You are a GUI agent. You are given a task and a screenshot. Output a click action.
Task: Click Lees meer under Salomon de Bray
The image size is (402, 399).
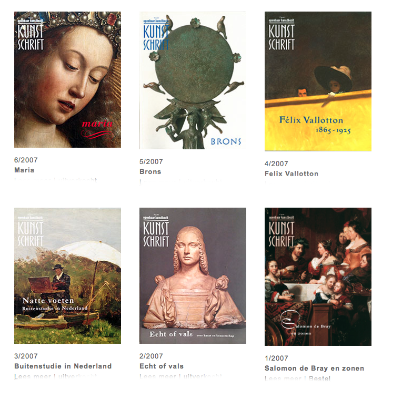coord(283,378)
